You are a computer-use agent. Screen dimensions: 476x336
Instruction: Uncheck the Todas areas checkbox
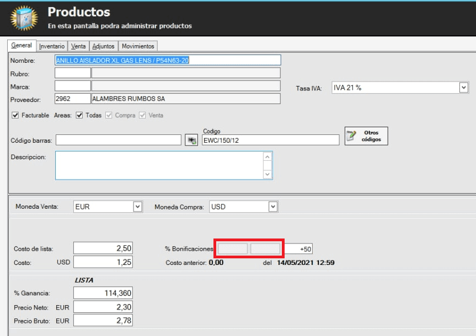pos(79,115)
